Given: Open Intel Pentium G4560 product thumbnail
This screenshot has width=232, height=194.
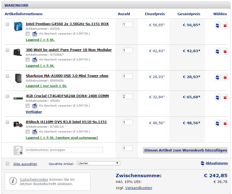Looking at the screenshot, I should [x=18, y=26].
